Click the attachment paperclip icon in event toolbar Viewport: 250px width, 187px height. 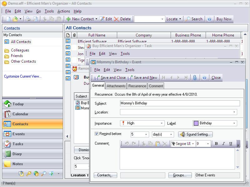tap(195, 78)
